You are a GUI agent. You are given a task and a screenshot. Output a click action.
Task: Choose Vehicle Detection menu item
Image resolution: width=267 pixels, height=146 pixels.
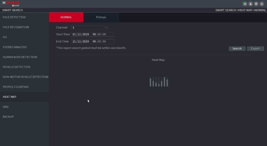click(x=17, y=67)
